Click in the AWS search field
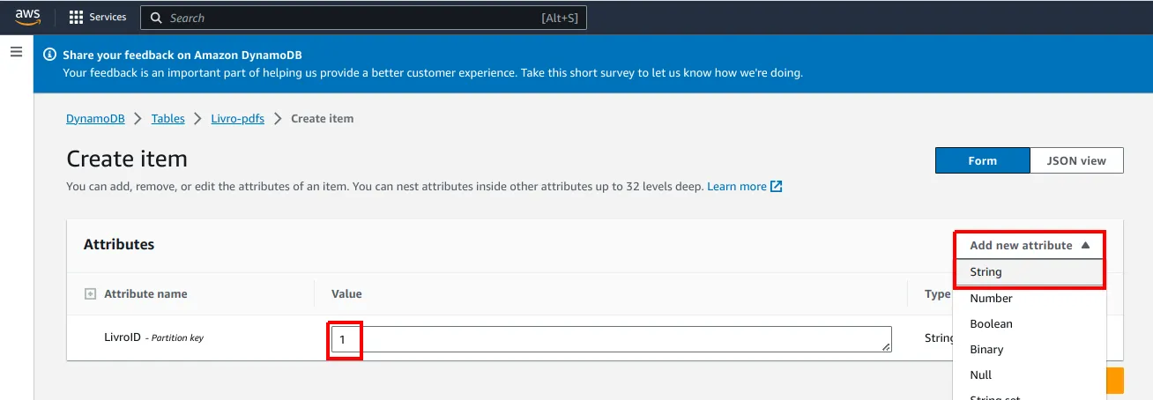Screen dimensions: 1153x400 [x=363, y=18]
